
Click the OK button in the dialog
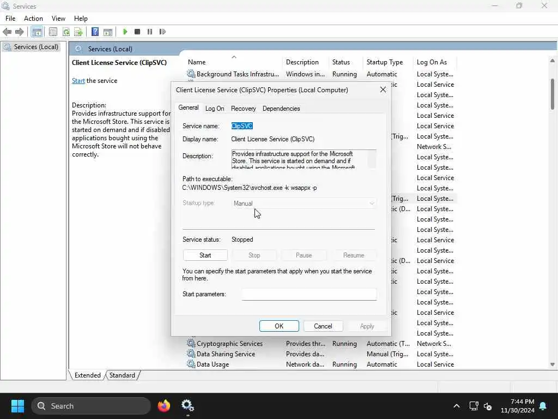279,326
